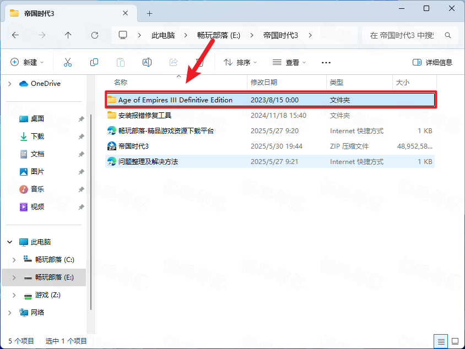465x349 pixels.
Task: Open chevron after 畅玩部落 (E:) in breadcrumb
Action: 251,35
